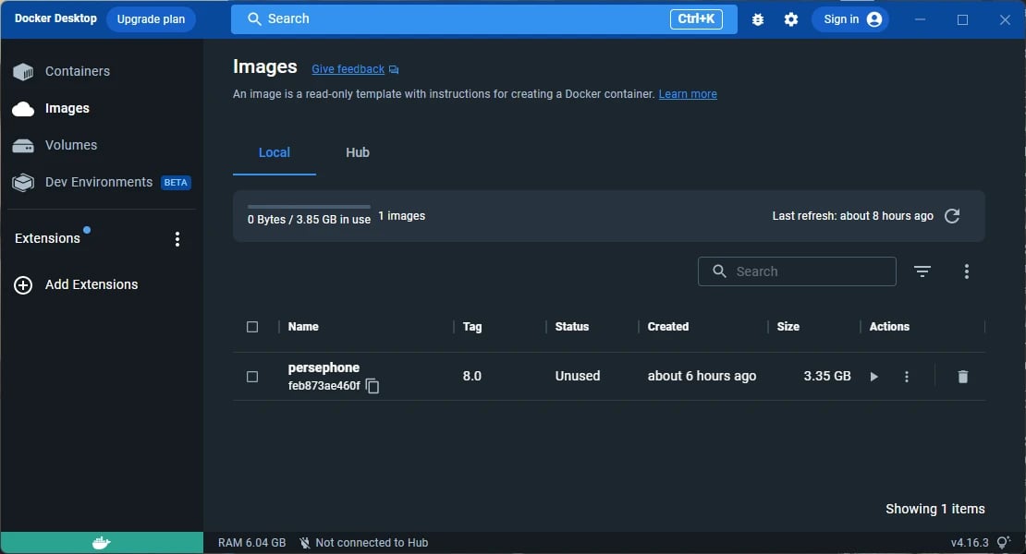The width and height of the screenshot is (1026, 554).
Task: Sort by the Status column header
Action: pyautogui.click(x=572, y=327)
